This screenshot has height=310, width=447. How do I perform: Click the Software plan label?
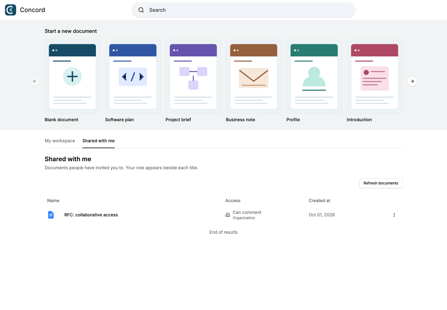tap(120, 120)
